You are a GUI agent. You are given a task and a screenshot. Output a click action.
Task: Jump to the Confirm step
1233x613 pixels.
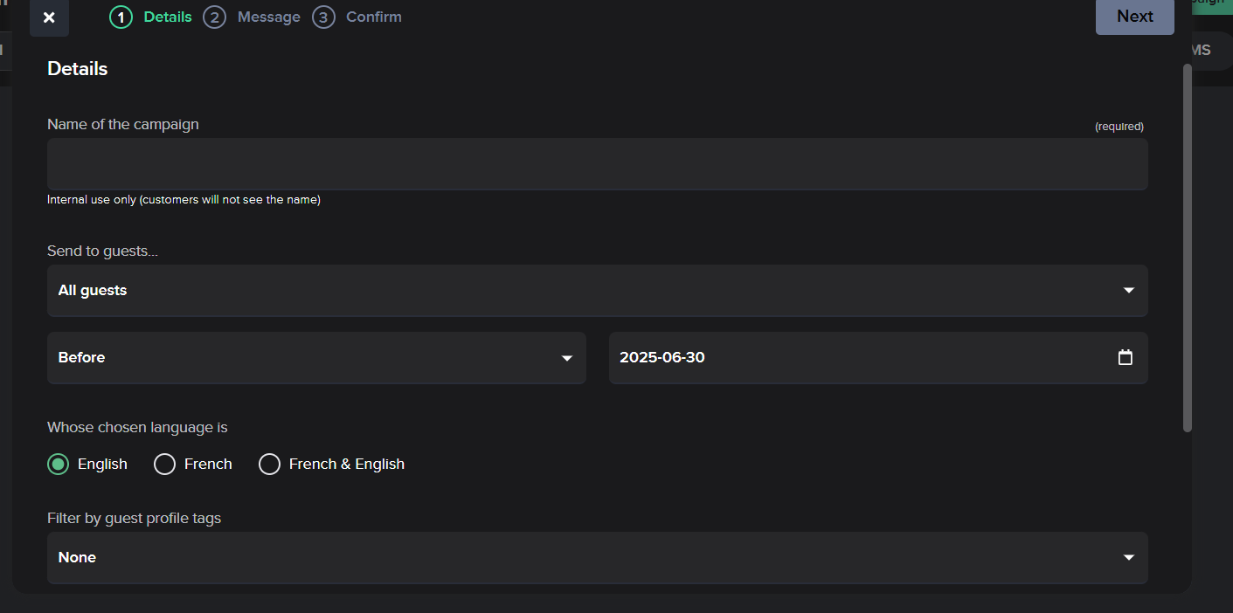click(373, 17)
